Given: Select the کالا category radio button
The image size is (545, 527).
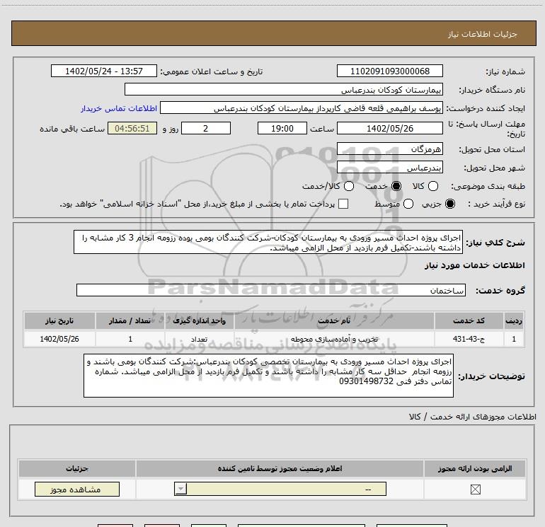Looking at the screenshot, I should tap(432, 186).
